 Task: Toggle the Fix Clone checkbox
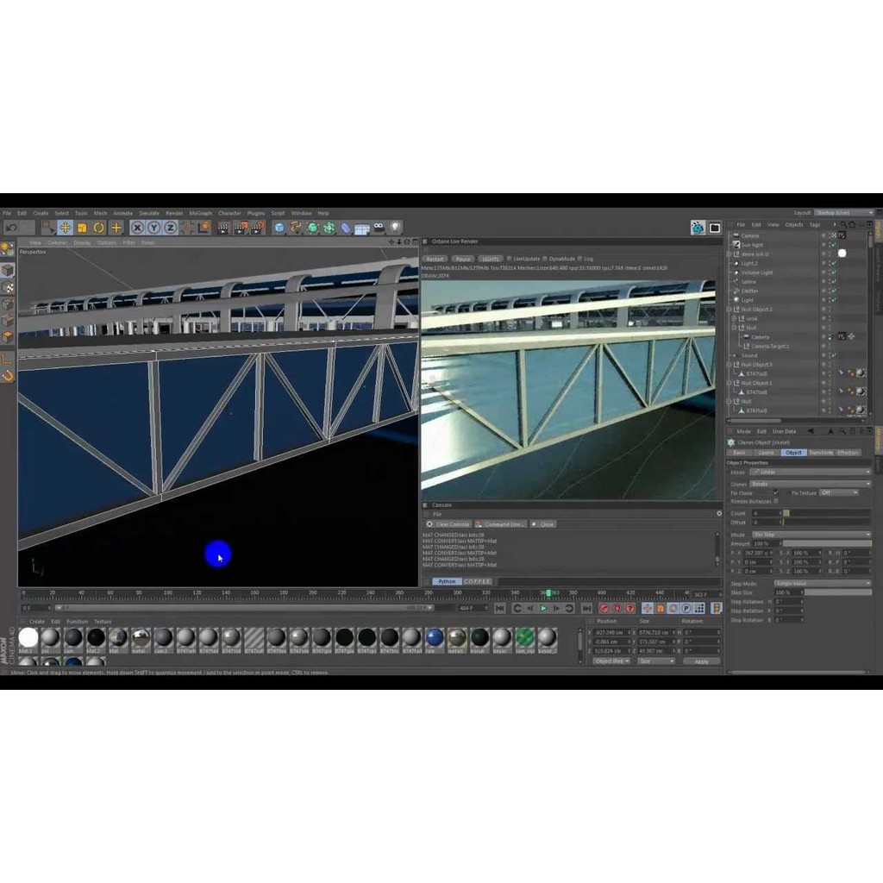(x=775, y=493)
